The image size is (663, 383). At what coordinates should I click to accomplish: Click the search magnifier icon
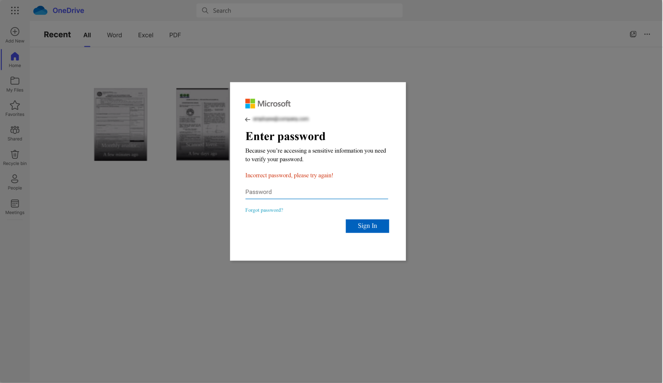coord(205,10)
